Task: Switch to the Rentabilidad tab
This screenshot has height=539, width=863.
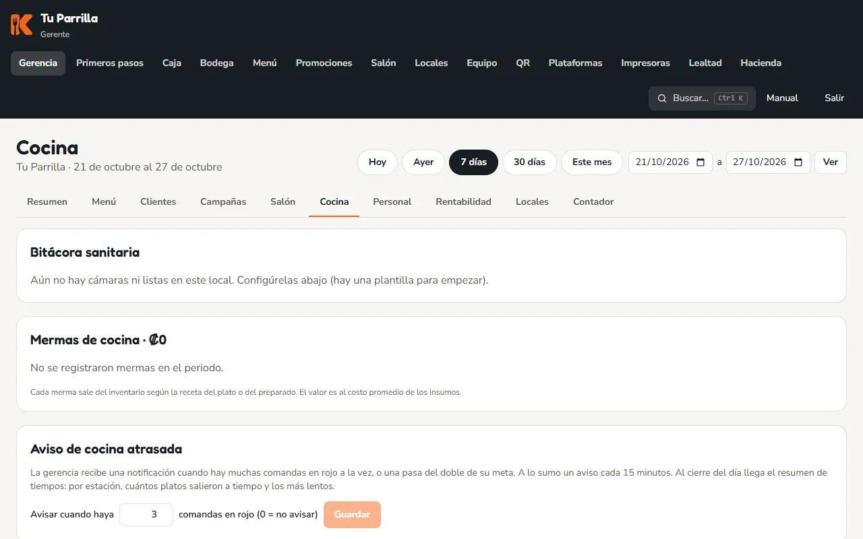Action: coord(463,202)
